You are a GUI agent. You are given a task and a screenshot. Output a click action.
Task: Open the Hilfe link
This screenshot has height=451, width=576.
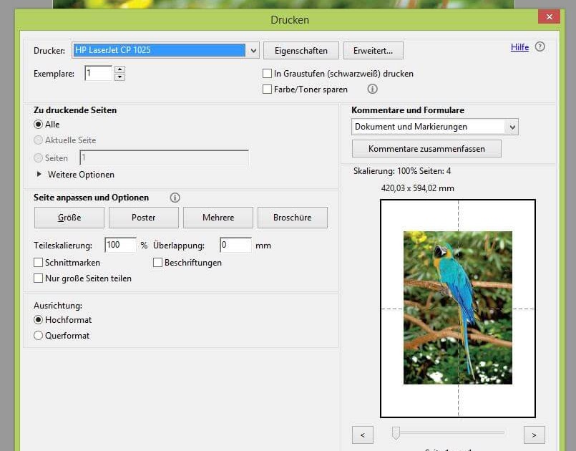click(x=519, y=47)
